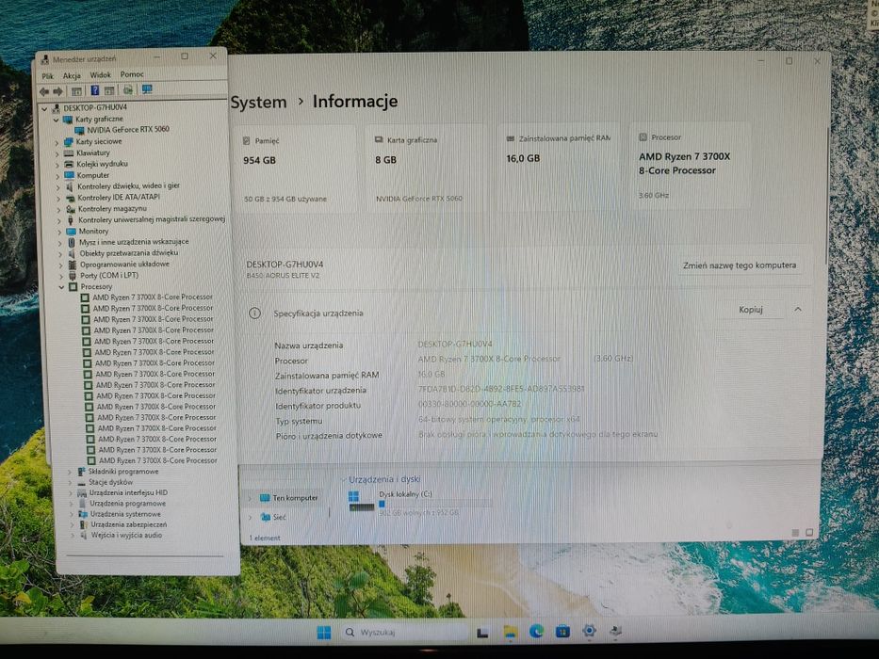Image resolution: width=879 pixels, height=659 pixels.
Task: Click the Urządzenia i dyski group header
Action: pyautogui.click(x=384, y=480)
